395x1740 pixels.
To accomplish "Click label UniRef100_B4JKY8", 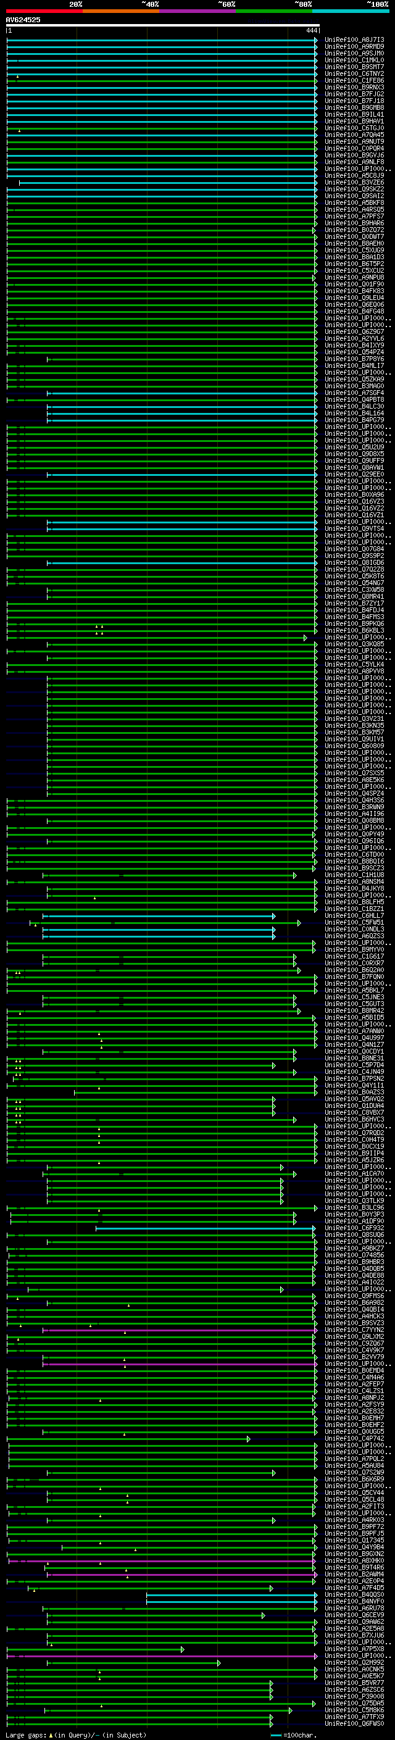I will pyautogui.click(x=354, y=888).
